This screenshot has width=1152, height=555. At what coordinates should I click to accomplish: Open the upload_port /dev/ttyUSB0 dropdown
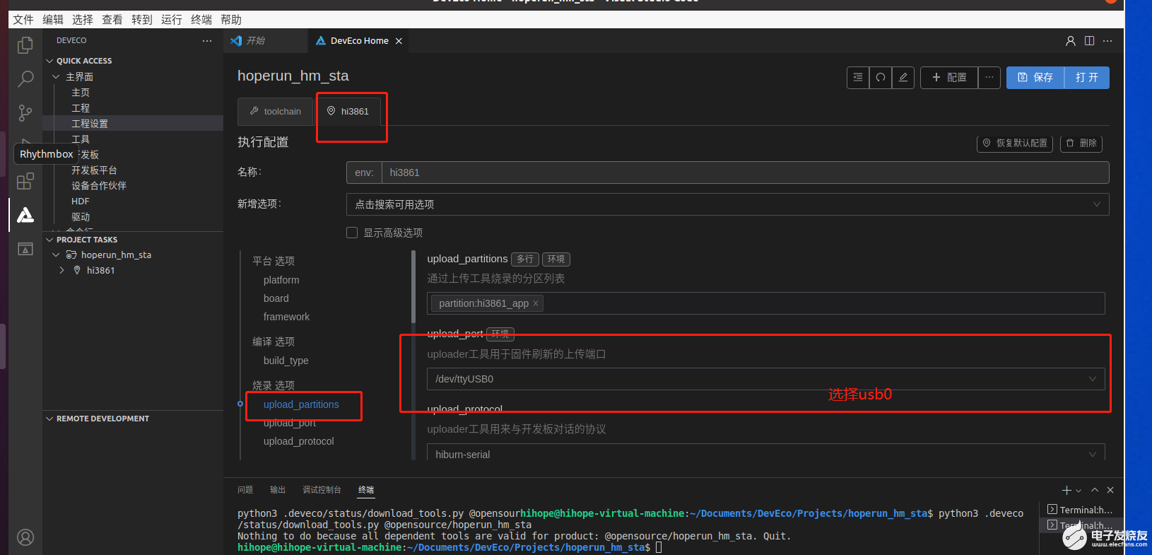click(x=765, y=379)
